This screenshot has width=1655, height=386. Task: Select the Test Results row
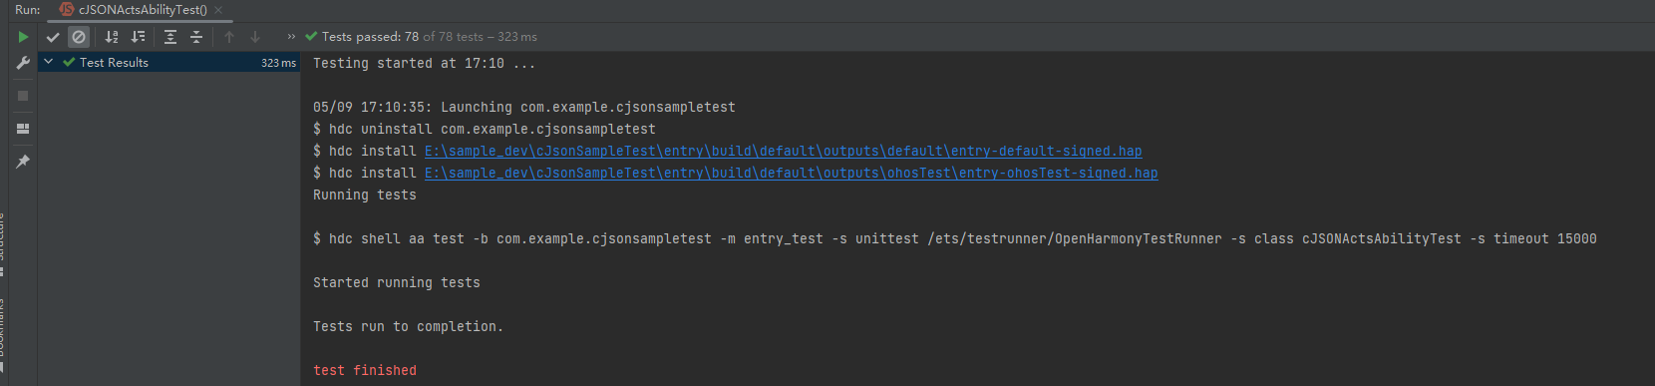point(169,62)
